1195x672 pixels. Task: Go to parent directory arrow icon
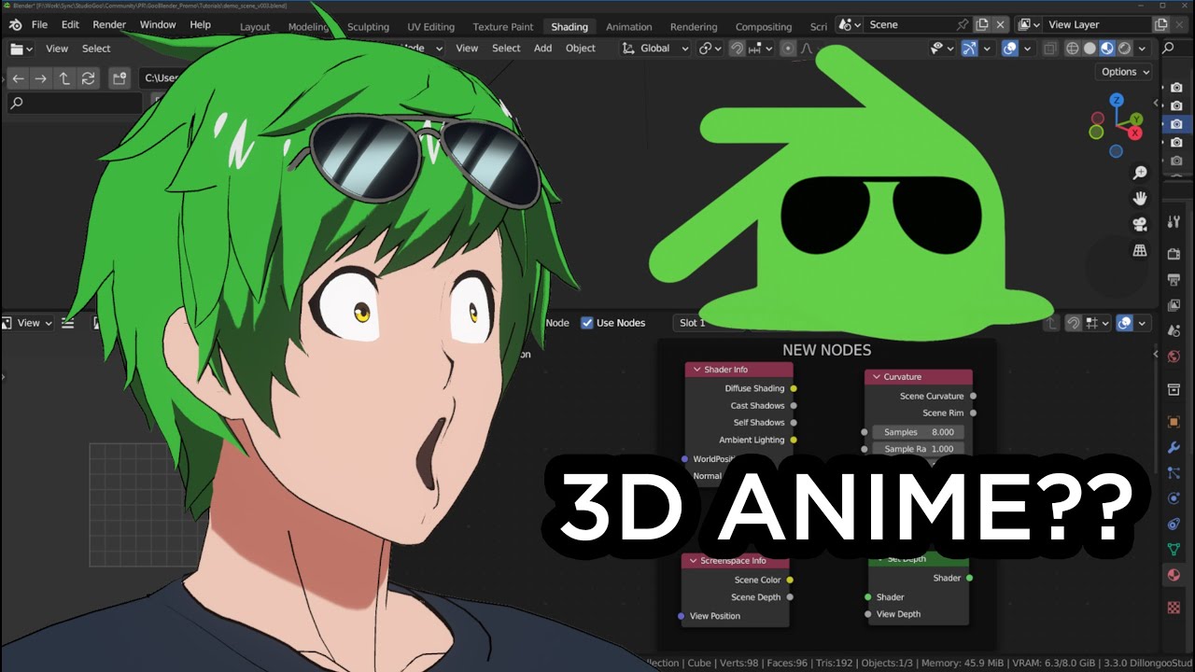(x=64, y=78)
